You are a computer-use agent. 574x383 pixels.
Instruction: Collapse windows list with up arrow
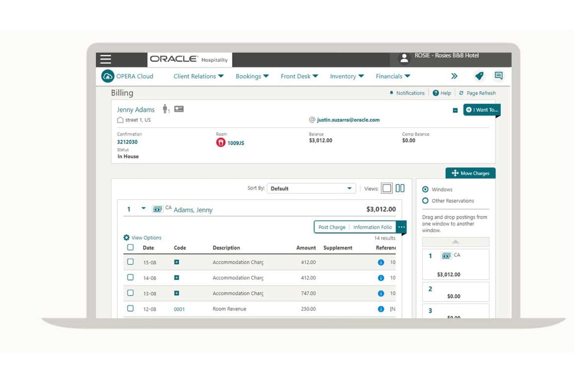(456, 242)
